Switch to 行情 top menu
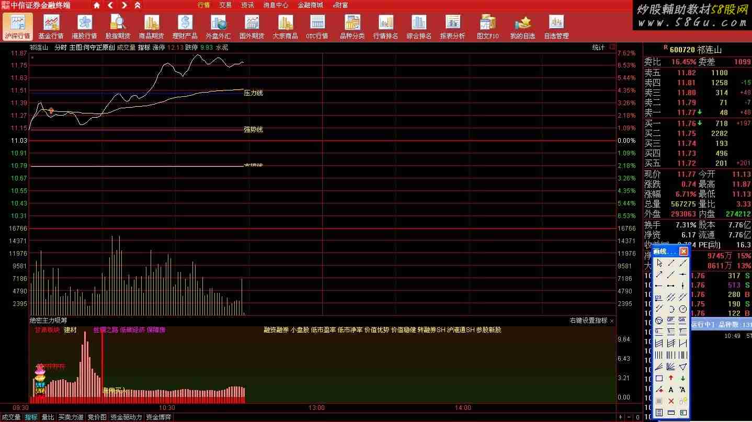752x422 pixels. click(x=204, y=5)
